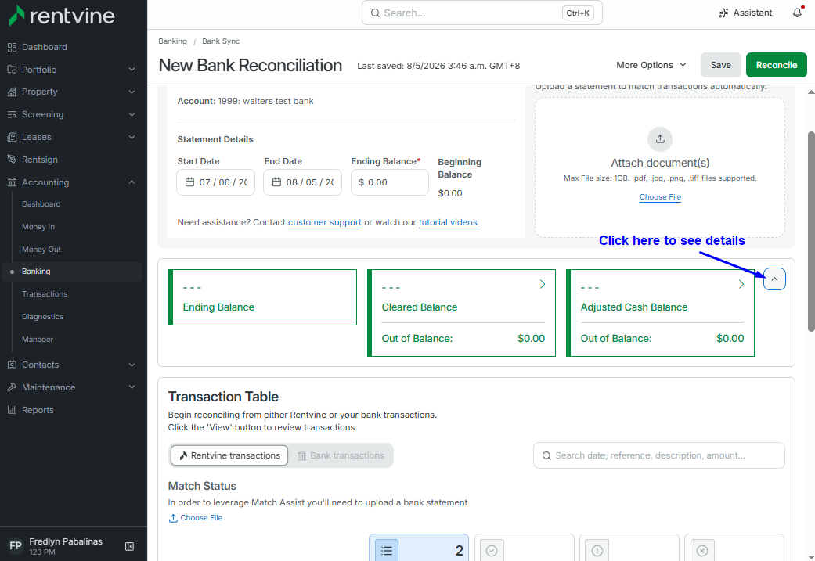Image resolution: width=815 pixels, height=561 pixels.
Task: Open the customer support link
Action: click(x=325, y=222)
